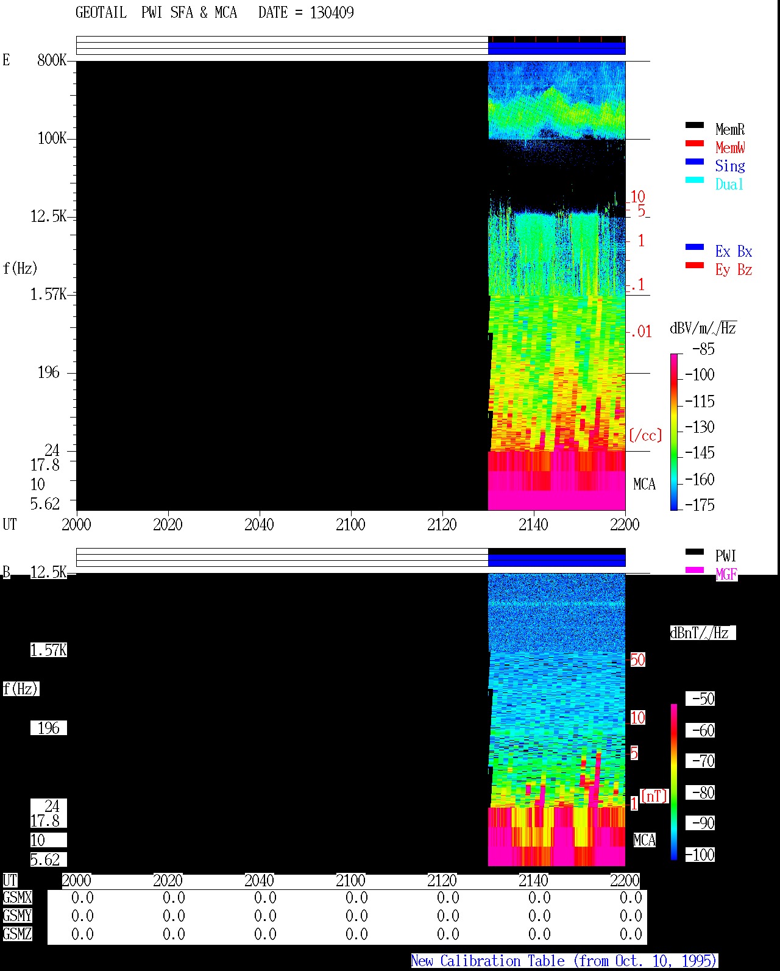Viewport: 780px width, 971px height.
Task: Click the 'MemW' legend label
Action: click(730, 148)
